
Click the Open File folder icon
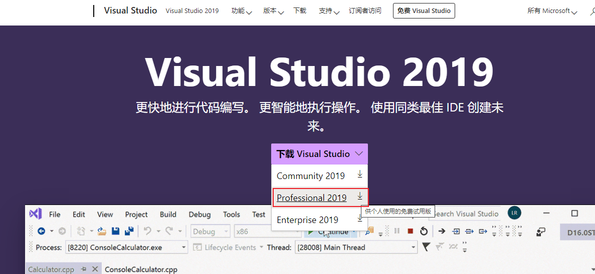pos(102,231)
